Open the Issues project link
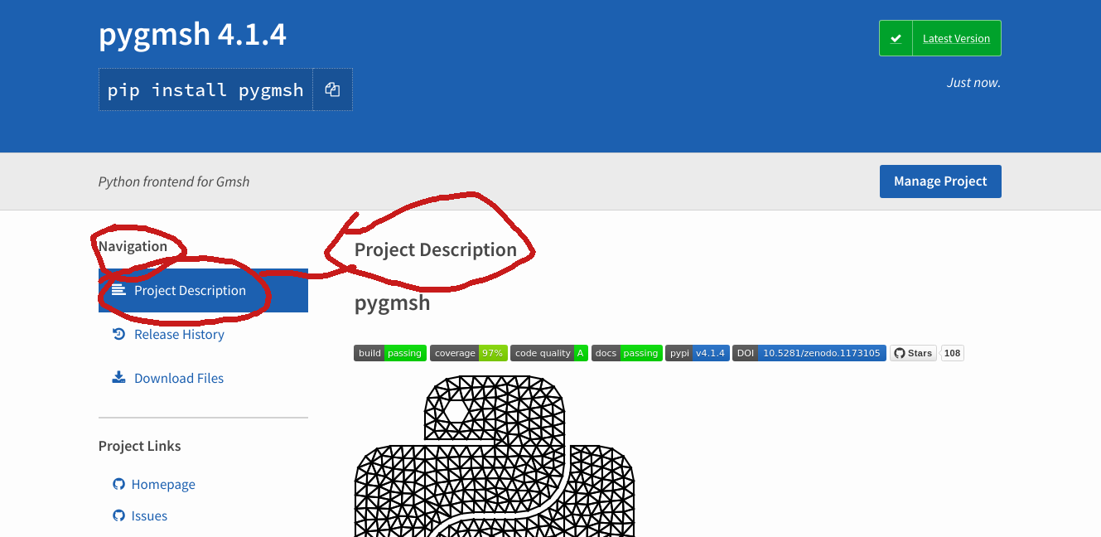 pyautogui.click(x=149, y=515)
